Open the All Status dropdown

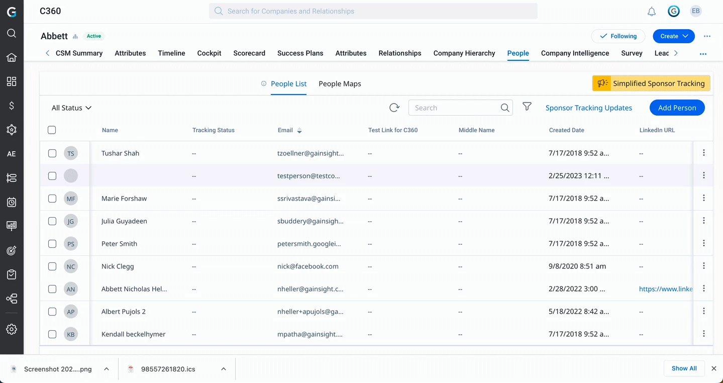(72, 108)
